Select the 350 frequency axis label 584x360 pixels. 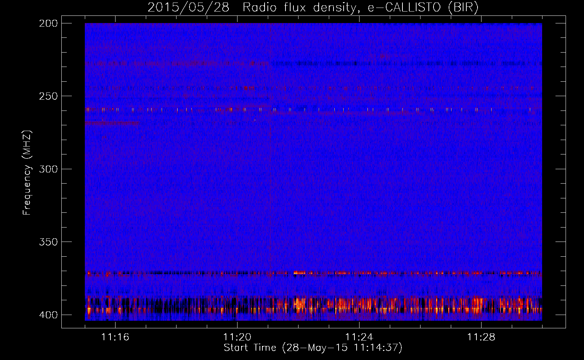point(48,242)
